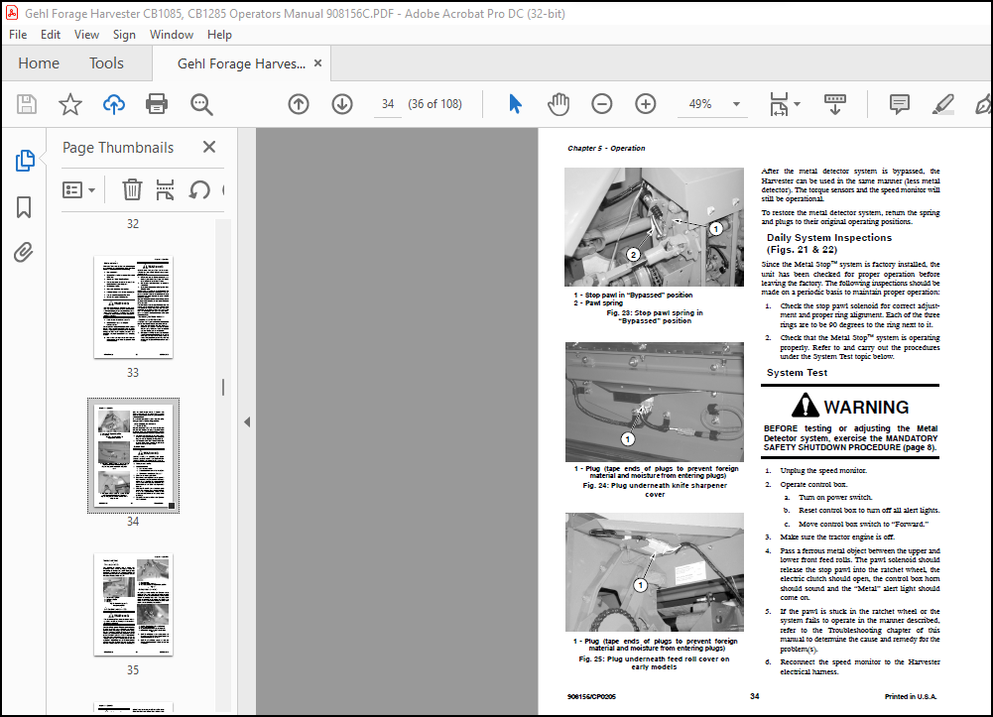Activate the Hand pan tool

point(559,104)
